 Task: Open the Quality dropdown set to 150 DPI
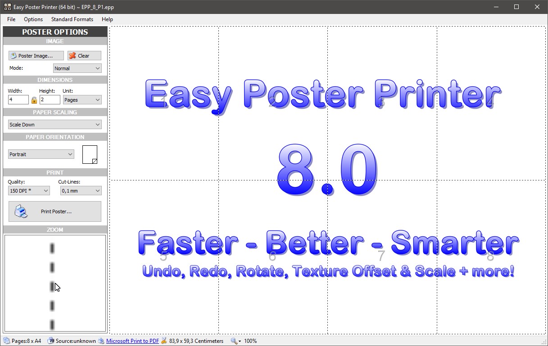coord(29,191)
